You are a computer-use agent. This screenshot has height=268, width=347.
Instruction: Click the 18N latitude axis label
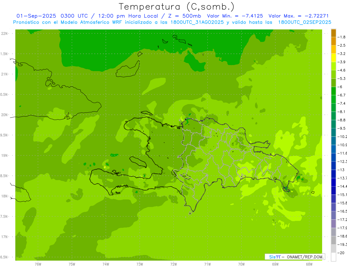tap(5, 196)
